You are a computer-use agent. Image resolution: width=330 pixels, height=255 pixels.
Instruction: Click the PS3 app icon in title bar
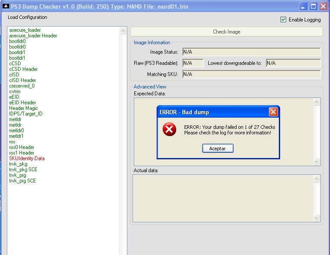(6, 6)
